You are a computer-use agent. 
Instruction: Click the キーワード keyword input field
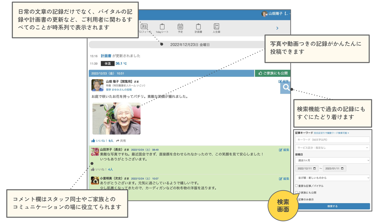point(332,140)
